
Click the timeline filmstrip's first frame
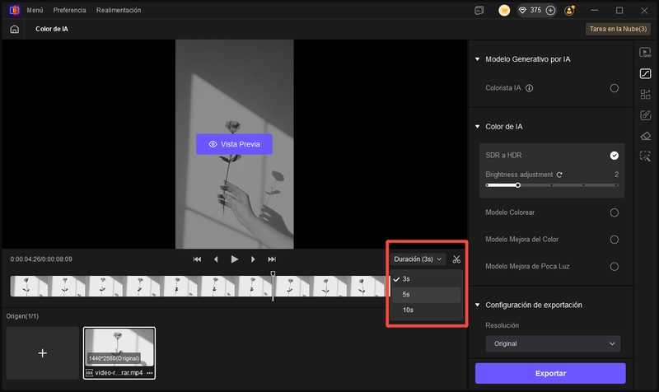click(x=29, y=287)
